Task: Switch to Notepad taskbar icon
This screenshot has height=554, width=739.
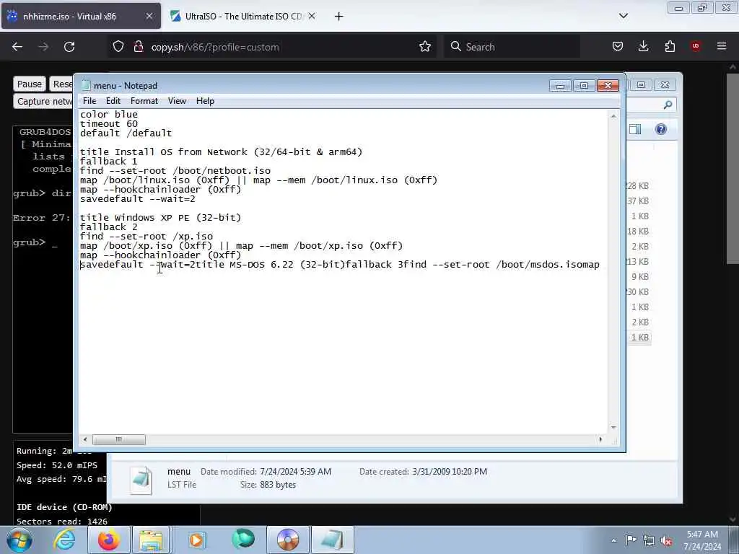Action: [x=332, y=540]
